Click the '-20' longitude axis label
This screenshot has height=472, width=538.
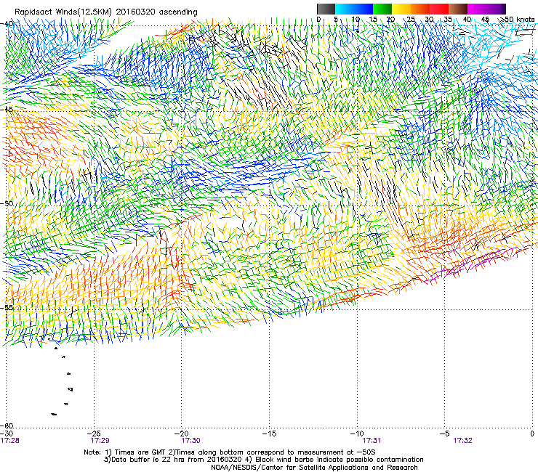click(x=182, y=434)
